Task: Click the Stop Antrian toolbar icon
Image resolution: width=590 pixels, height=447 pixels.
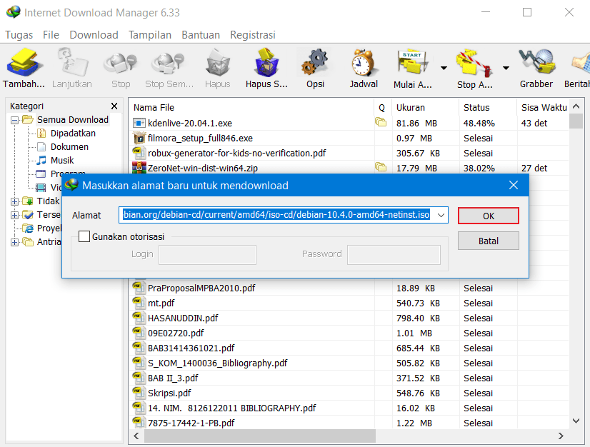Action: click(474, 64)
